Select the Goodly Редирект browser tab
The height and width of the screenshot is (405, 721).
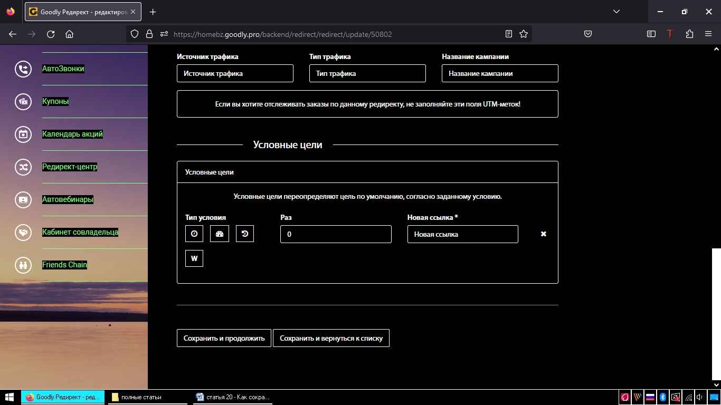tap(83, 12)
